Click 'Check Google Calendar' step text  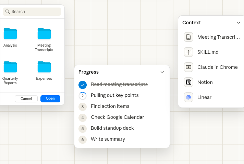tap(118, 117)
